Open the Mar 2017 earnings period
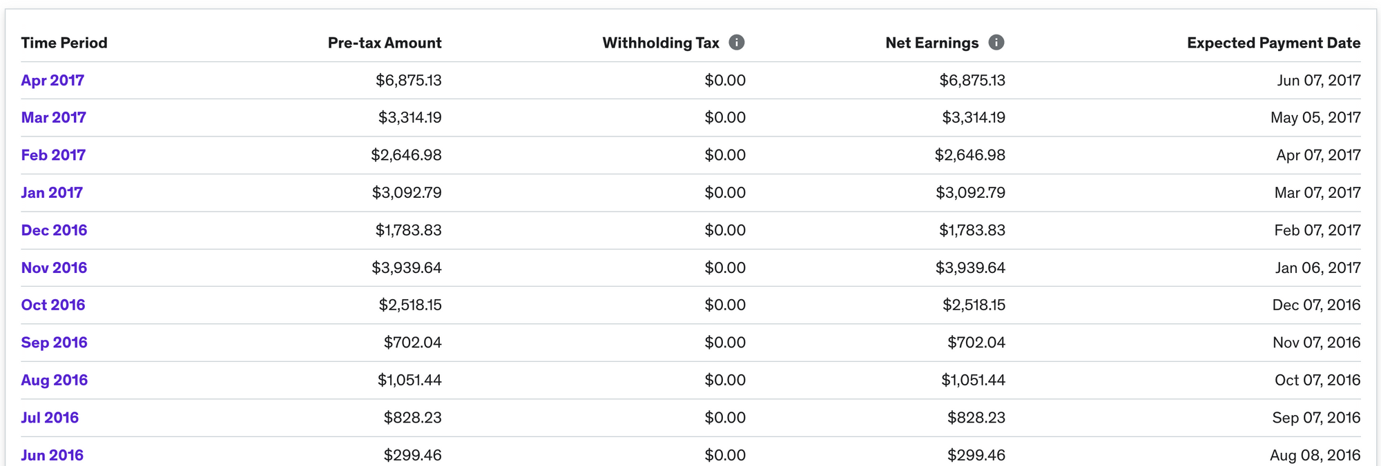This screenshot has height=466, width=1381. coord(53,118)
